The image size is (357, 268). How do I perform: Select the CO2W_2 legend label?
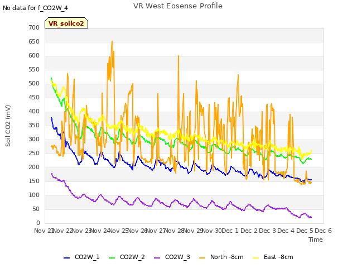point(132,257)
